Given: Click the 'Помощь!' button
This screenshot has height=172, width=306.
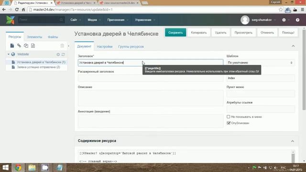Looking at the screenshot, I should tap(288, 32).
